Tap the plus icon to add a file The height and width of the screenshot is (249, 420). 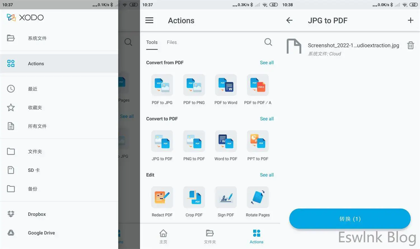click(x=410, y=20)
